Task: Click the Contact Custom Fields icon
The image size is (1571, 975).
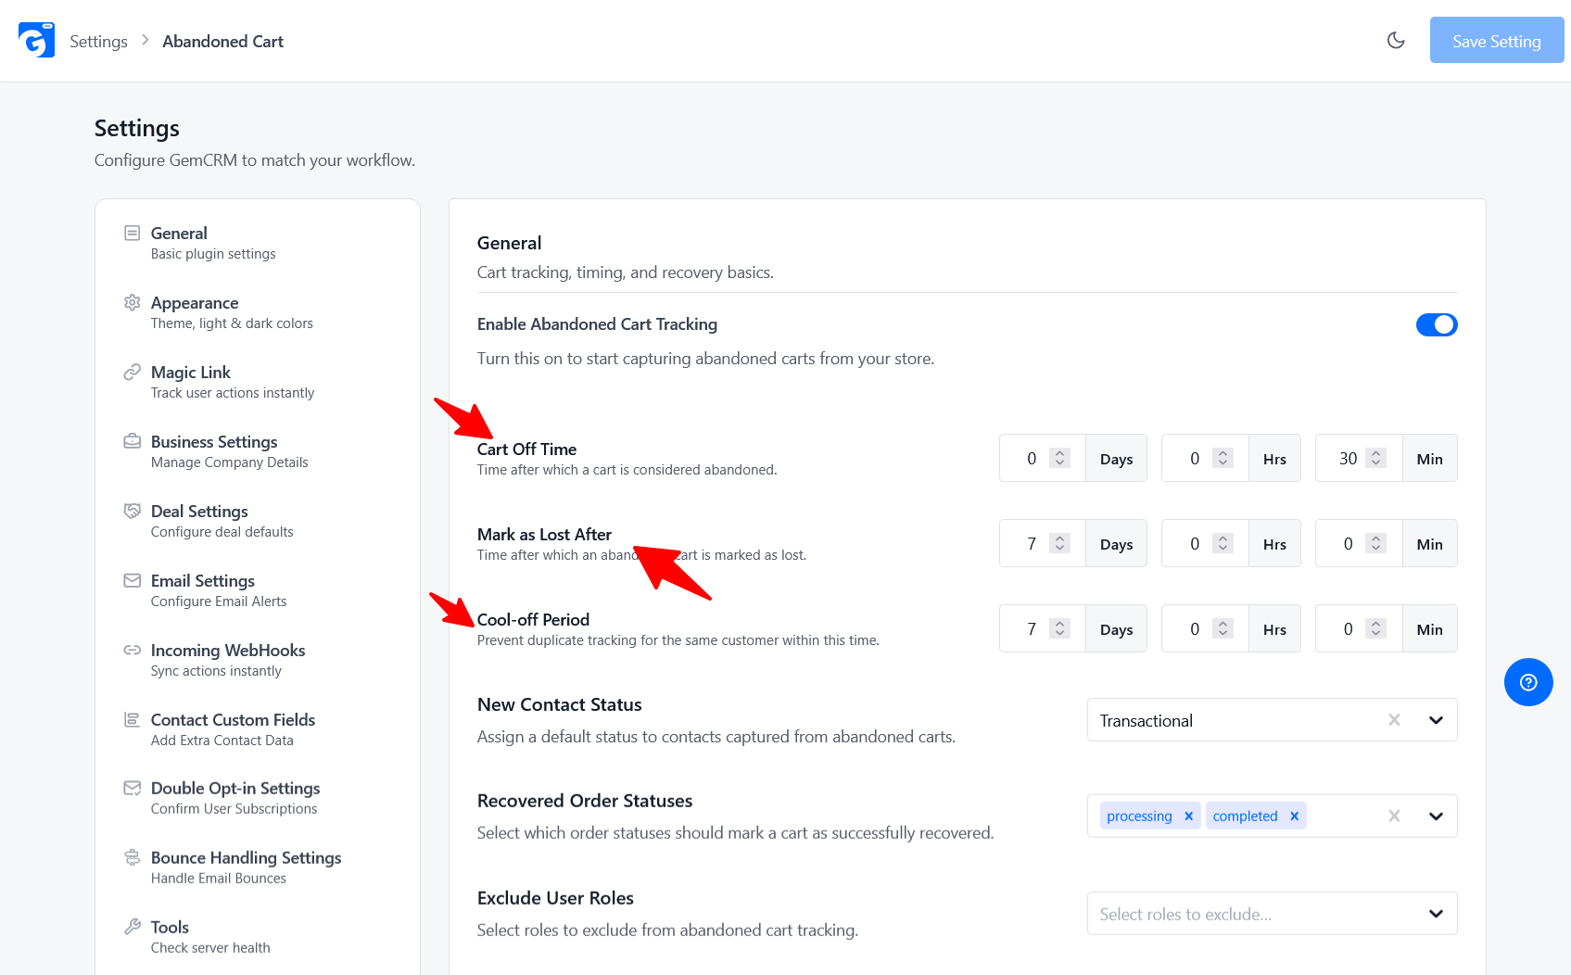Action: [133, 719]
